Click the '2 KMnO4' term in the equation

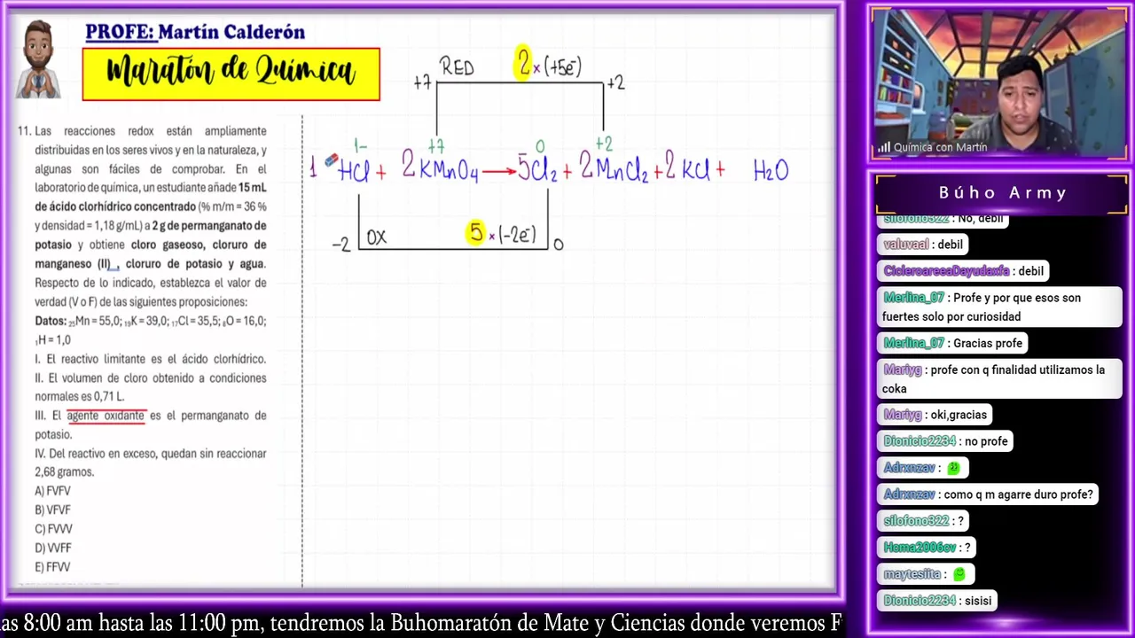440,167
